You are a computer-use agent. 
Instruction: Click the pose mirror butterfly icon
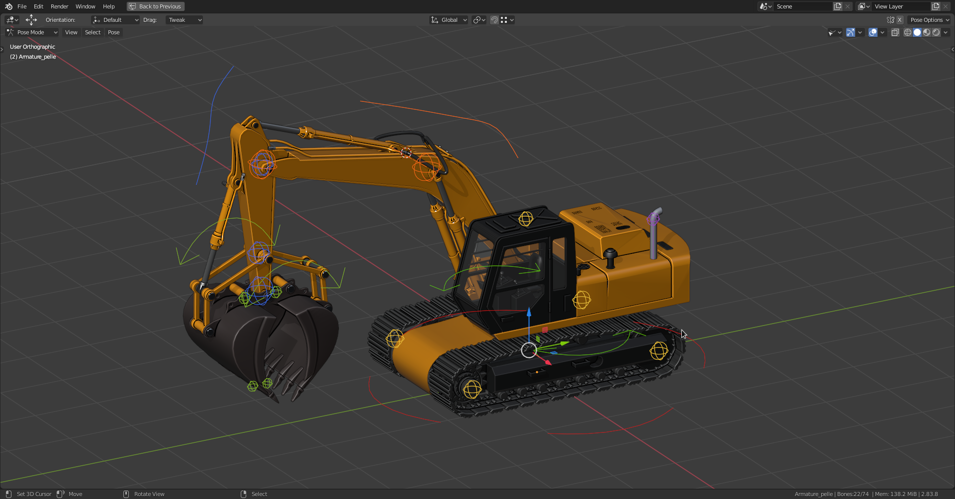890,20
